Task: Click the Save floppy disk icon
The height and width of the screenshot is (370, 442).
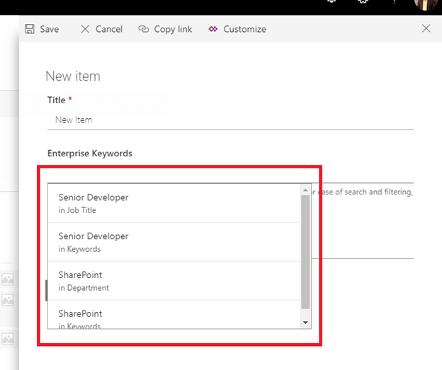Action: click(30, 29)
